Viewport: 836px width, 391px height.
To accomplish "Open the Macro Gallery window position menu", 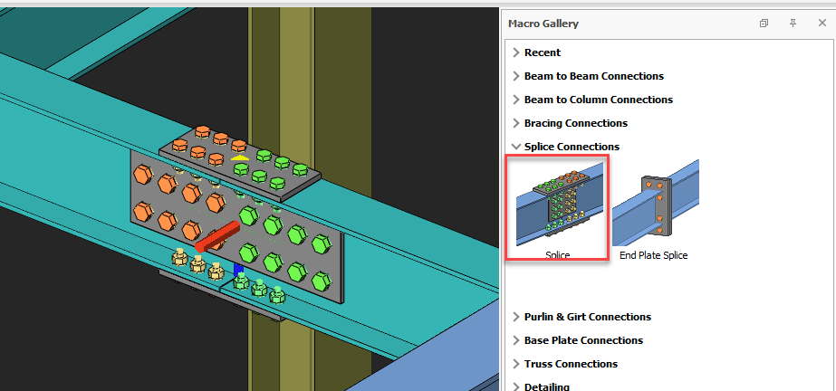I will pos(764,24).
